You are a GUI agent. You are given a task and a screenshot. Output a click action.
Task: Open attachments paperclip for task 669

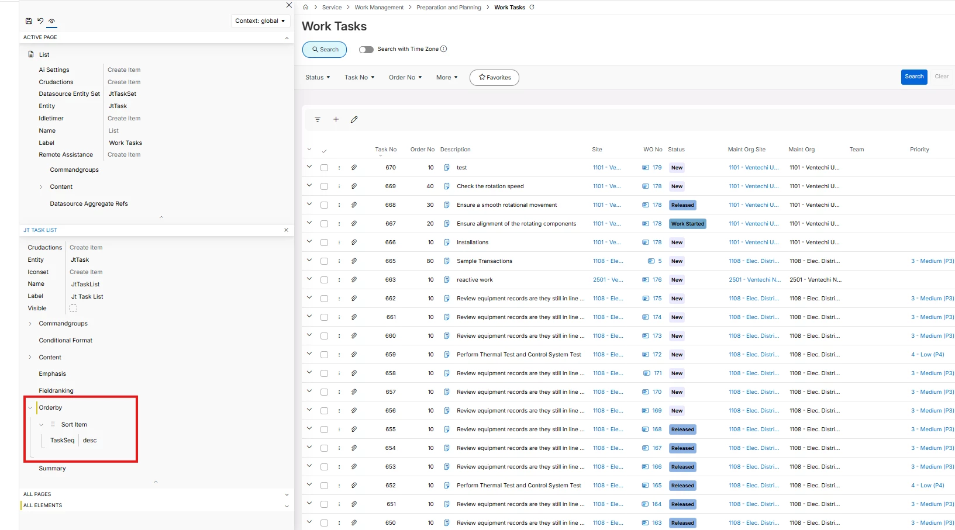tap(354, 186)
